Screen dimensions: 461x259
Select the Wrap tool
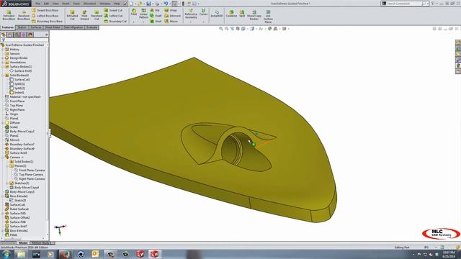pos(171,10)
